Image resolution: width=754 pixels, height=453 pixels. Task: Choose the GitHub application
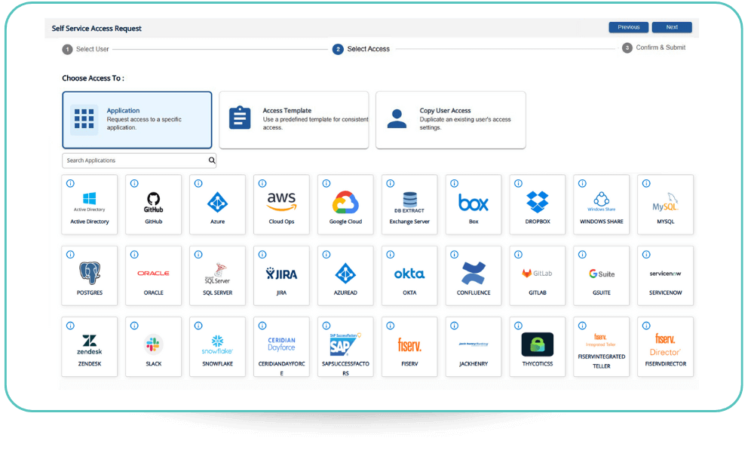pyautogui.click(x=153, y=204)
